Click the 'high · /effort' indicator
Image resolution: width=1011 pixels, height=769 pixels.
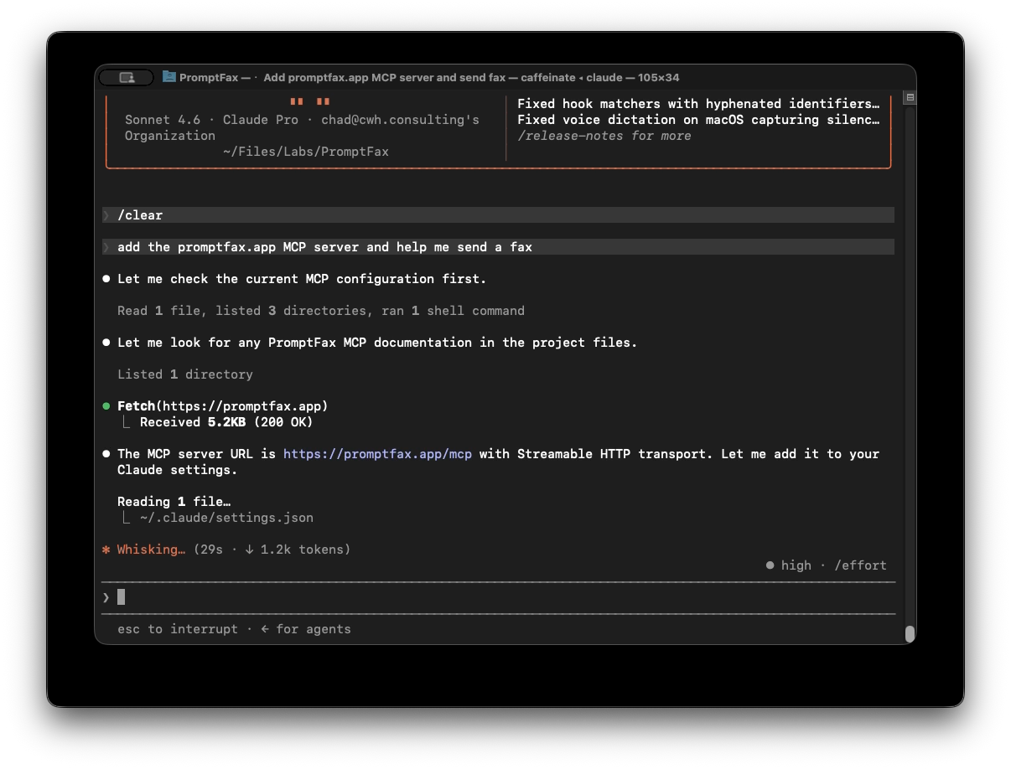(826, 565)
